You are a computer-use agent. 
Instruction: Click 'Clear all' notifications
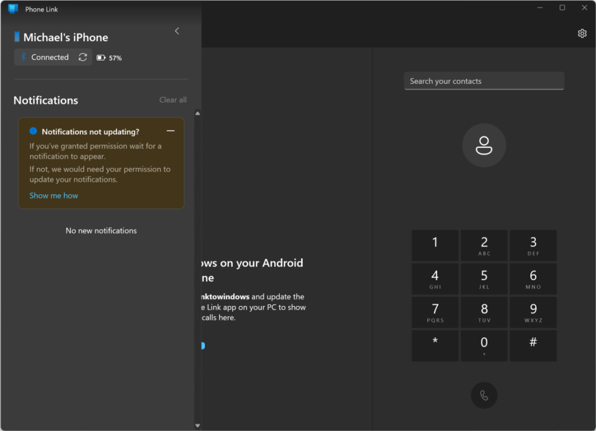point(173,100)
